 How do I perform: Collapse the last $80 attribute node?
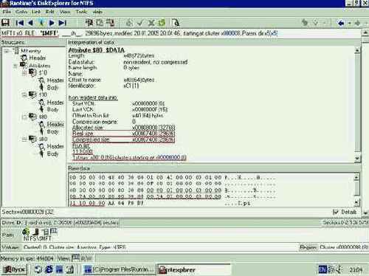24,139
